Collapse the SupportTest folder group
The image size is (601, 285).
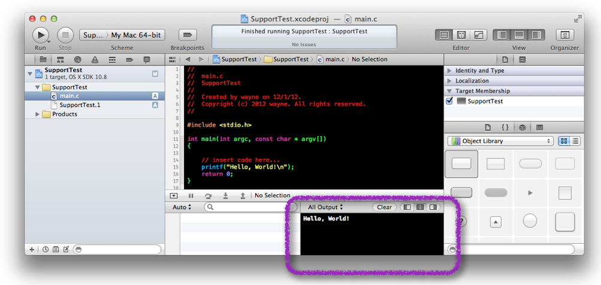pos(37,87)
